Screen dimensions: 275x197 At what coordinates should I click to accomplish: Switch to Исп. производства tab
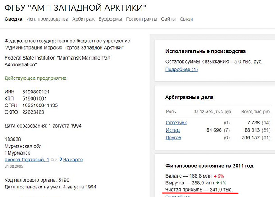tap(47, 19)
